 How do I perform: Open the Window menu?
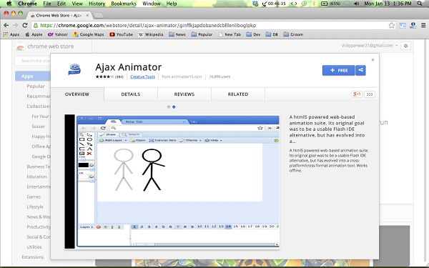152,4
